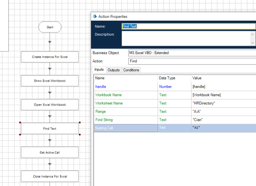Click the Show Excel Workbook stage
The width and height of the screenshot is (256, 186).
pyautogui.click(x=50, y=81)
